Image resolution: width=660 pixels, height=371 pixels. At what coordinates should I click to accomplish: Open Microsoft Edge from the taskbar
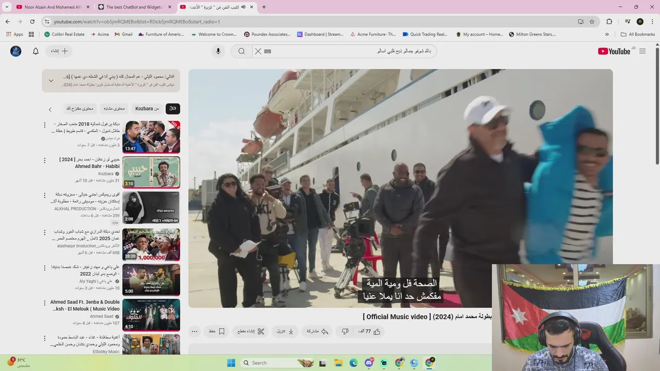[354, 363]
